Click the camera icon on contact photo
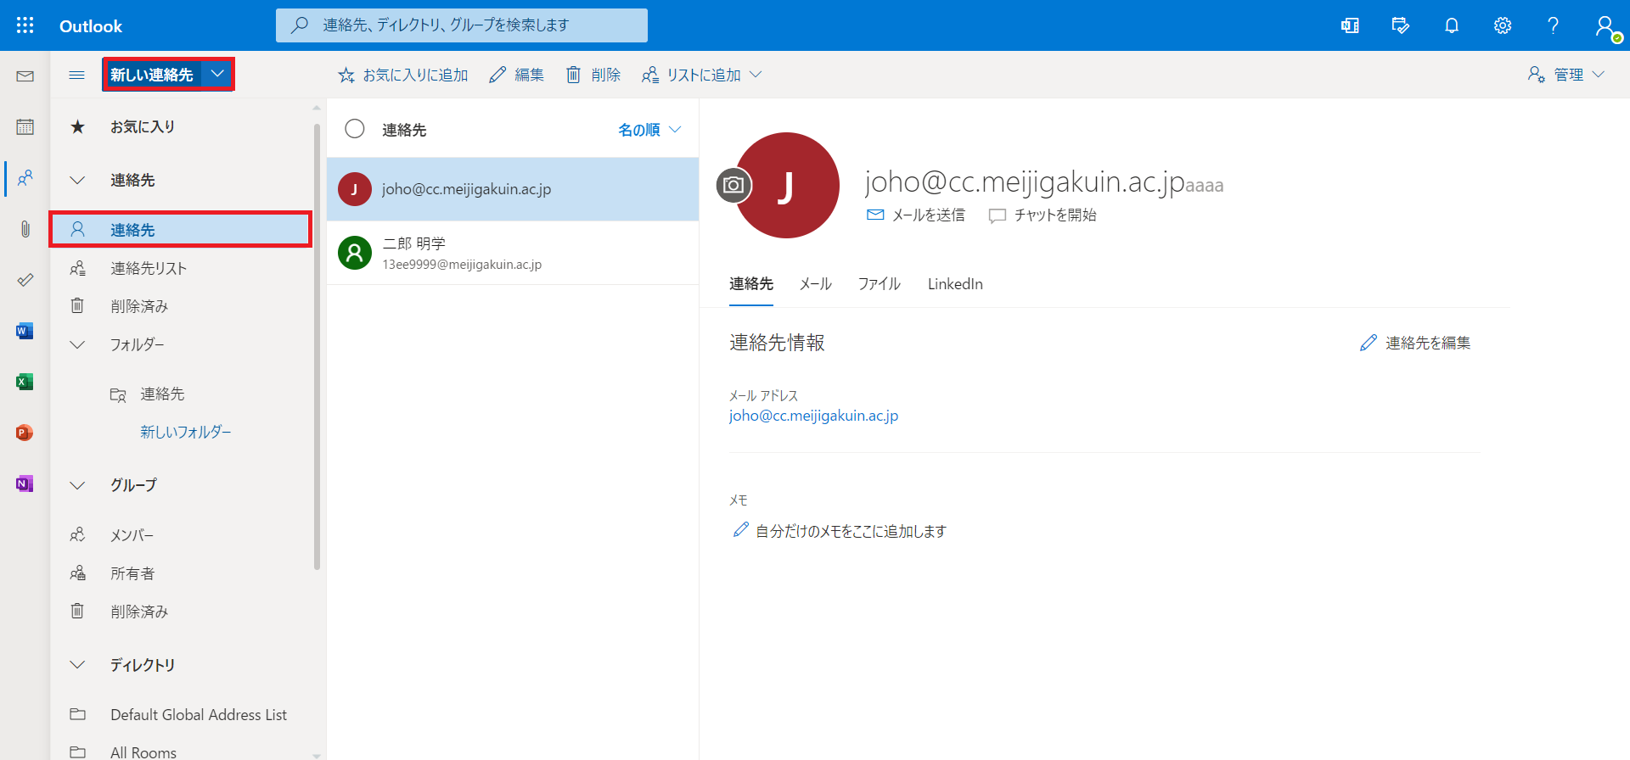The width and height of the screenshot is (1630, 760). point(733,185)
